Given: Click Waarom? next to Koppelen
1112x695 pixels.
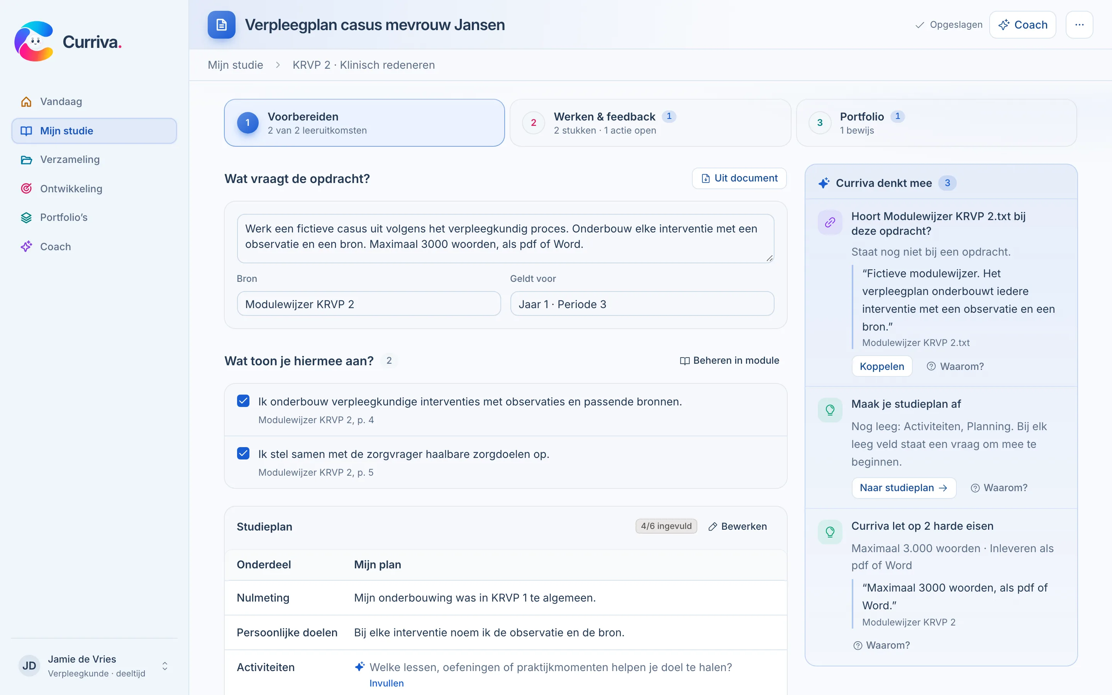Looking at the screenshot, I should pyautogui.click(x=955, y=366).
